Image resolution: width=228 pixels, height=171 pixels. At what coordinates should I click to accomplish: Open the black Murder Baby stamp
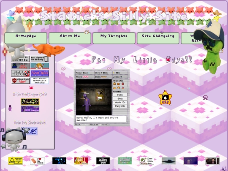(x=103, y=161)
